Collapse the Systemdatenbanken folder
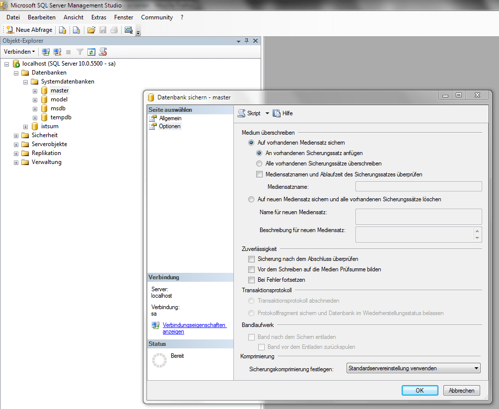 click(x=26, y=82)
